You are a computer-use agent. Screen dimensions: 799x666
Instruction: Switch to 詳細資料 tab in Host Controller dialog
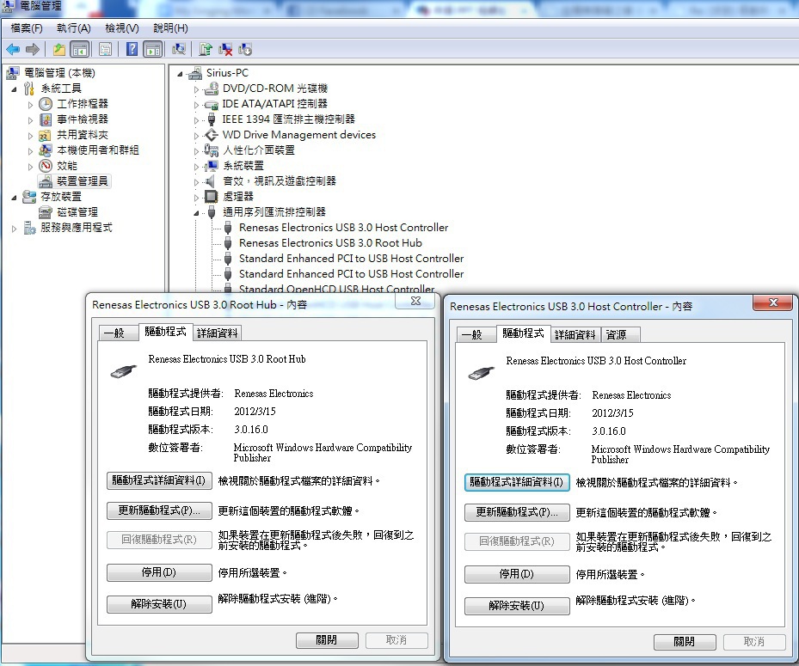pyautogui.click(x=575, y=334)
